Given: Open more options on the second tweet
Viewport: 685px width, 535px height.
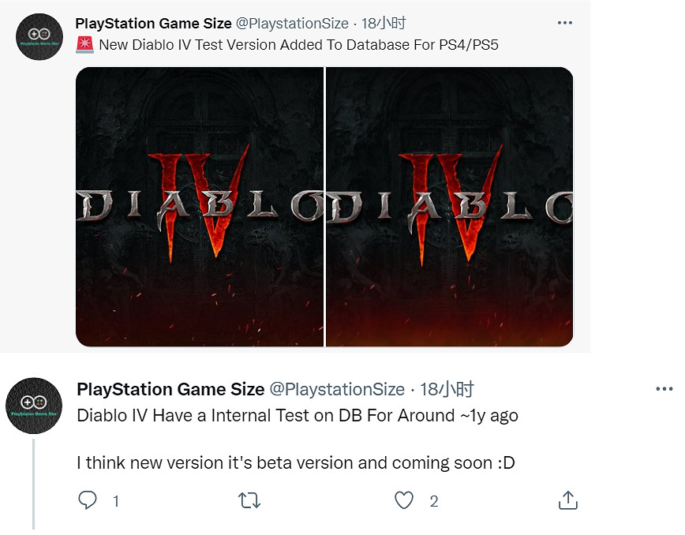Looking at the screenshot, I should point(664,389).
